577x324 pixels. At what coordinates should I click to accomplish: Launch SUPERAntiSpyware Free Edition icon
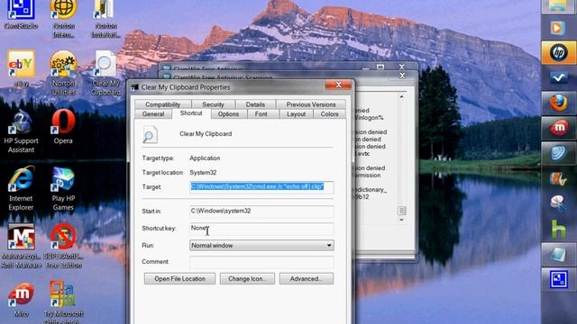63,246
